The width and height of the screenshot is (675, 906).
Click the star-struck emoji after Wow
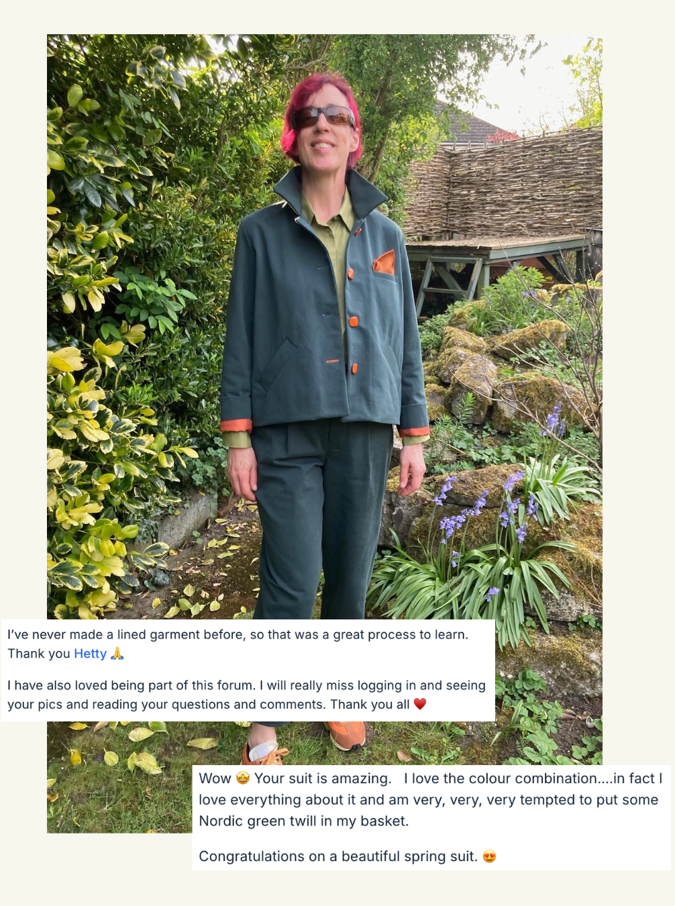pyautogui.click(x=243, y=778)
